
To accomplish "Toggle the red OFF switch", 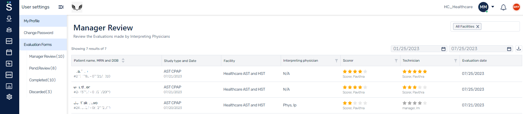I will (516, 7).
